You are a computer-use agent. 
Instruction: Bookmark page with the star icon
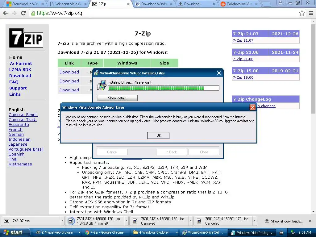coord(302,13)
